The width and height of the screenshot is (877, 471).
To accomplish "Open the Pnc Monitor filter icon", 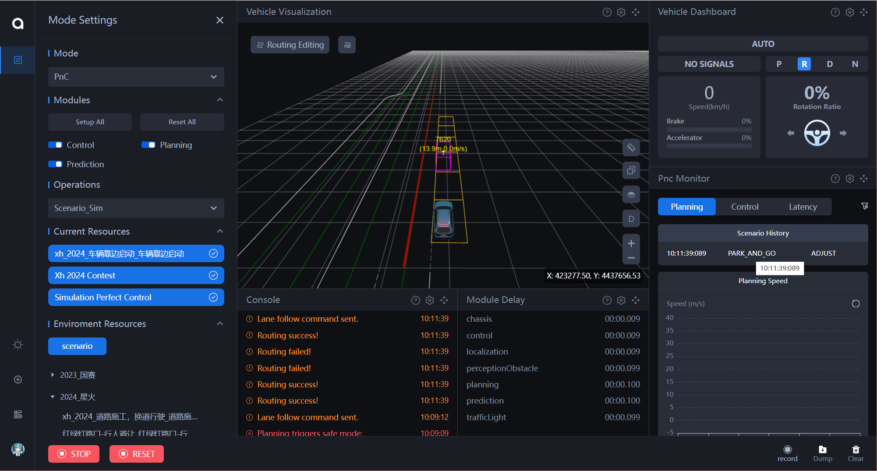I will point(864,206).
